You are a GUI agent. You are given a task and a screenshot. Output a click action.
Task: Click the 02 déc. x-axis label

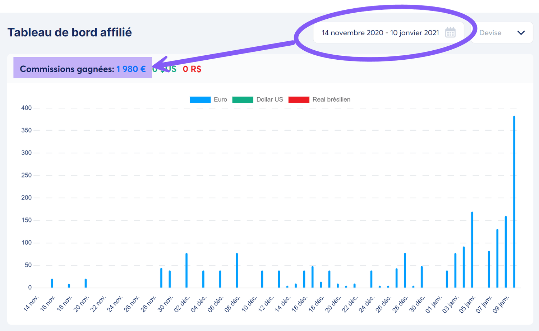(182, 304)
